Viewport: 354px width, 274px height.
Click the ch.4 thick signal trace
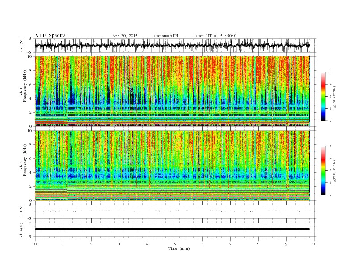pyautogui.click(x=172, y=229)
